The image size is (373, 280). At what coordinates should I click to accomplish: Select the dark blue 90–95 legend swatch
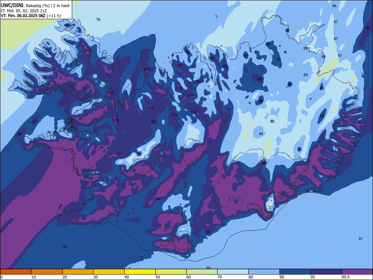(295, 272)
